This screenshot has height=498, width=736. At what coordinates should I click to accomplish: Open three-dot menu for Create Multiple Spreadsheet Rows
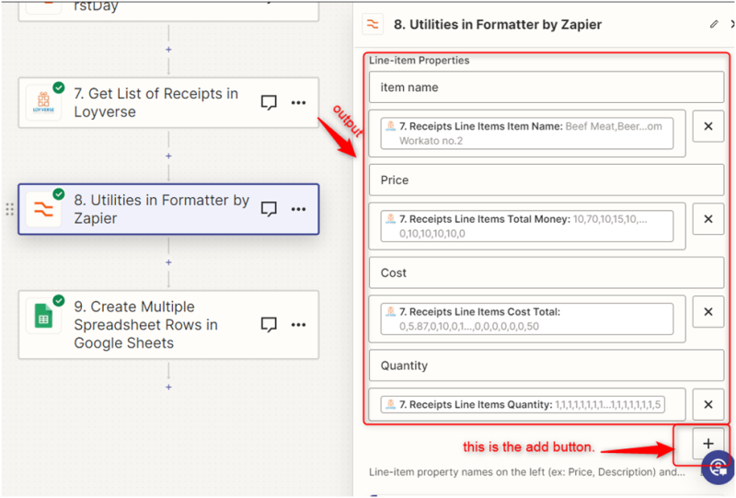point(298,324)
